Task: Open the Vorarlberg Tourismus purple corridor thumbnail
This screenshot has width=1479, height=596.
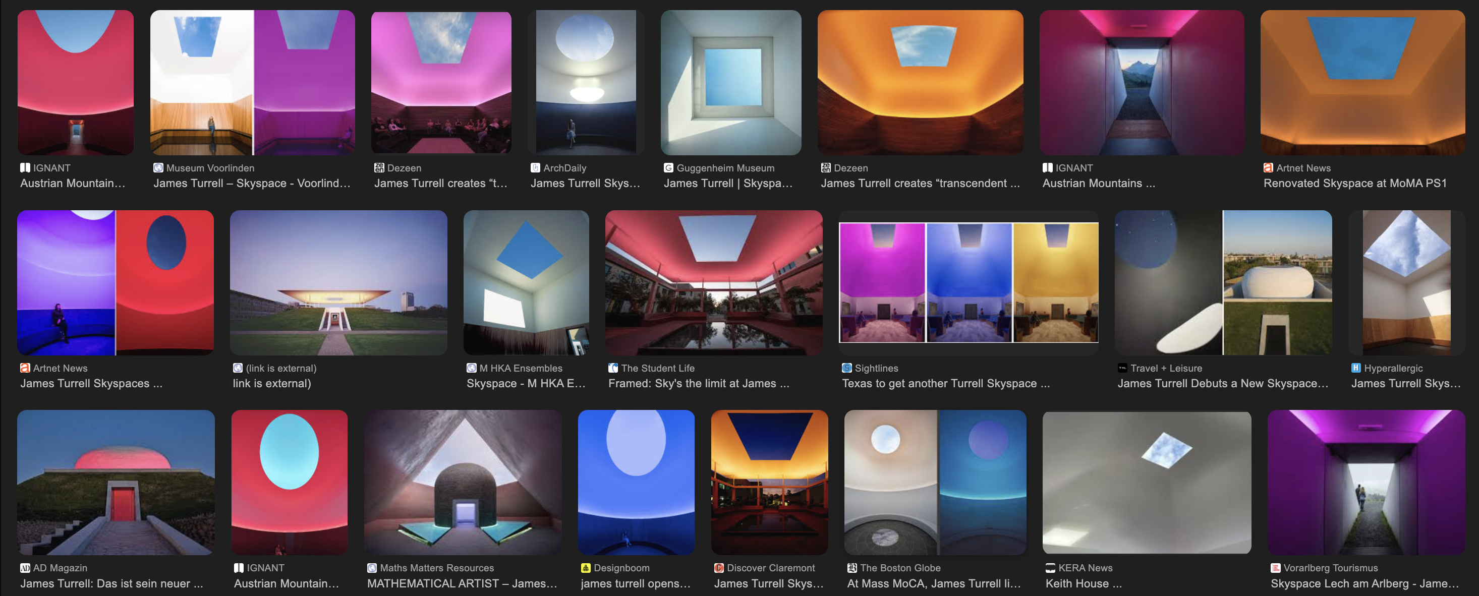Action: pos(1366,483)
